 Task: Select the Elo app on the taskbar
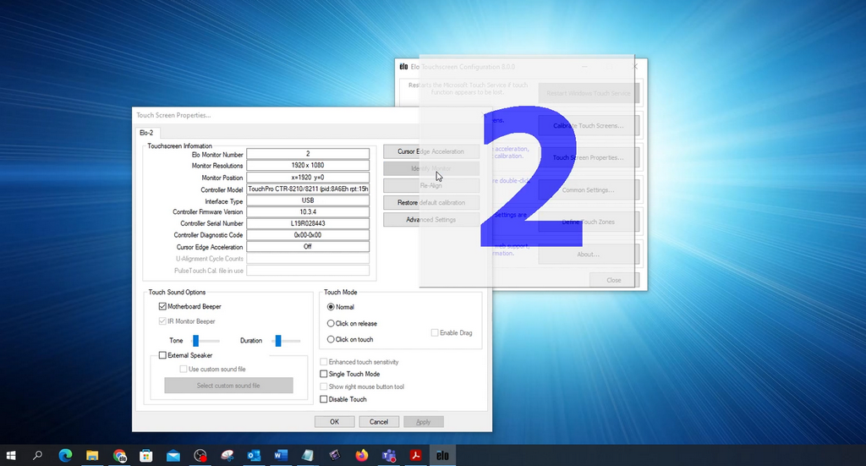(x=442, y=456)
